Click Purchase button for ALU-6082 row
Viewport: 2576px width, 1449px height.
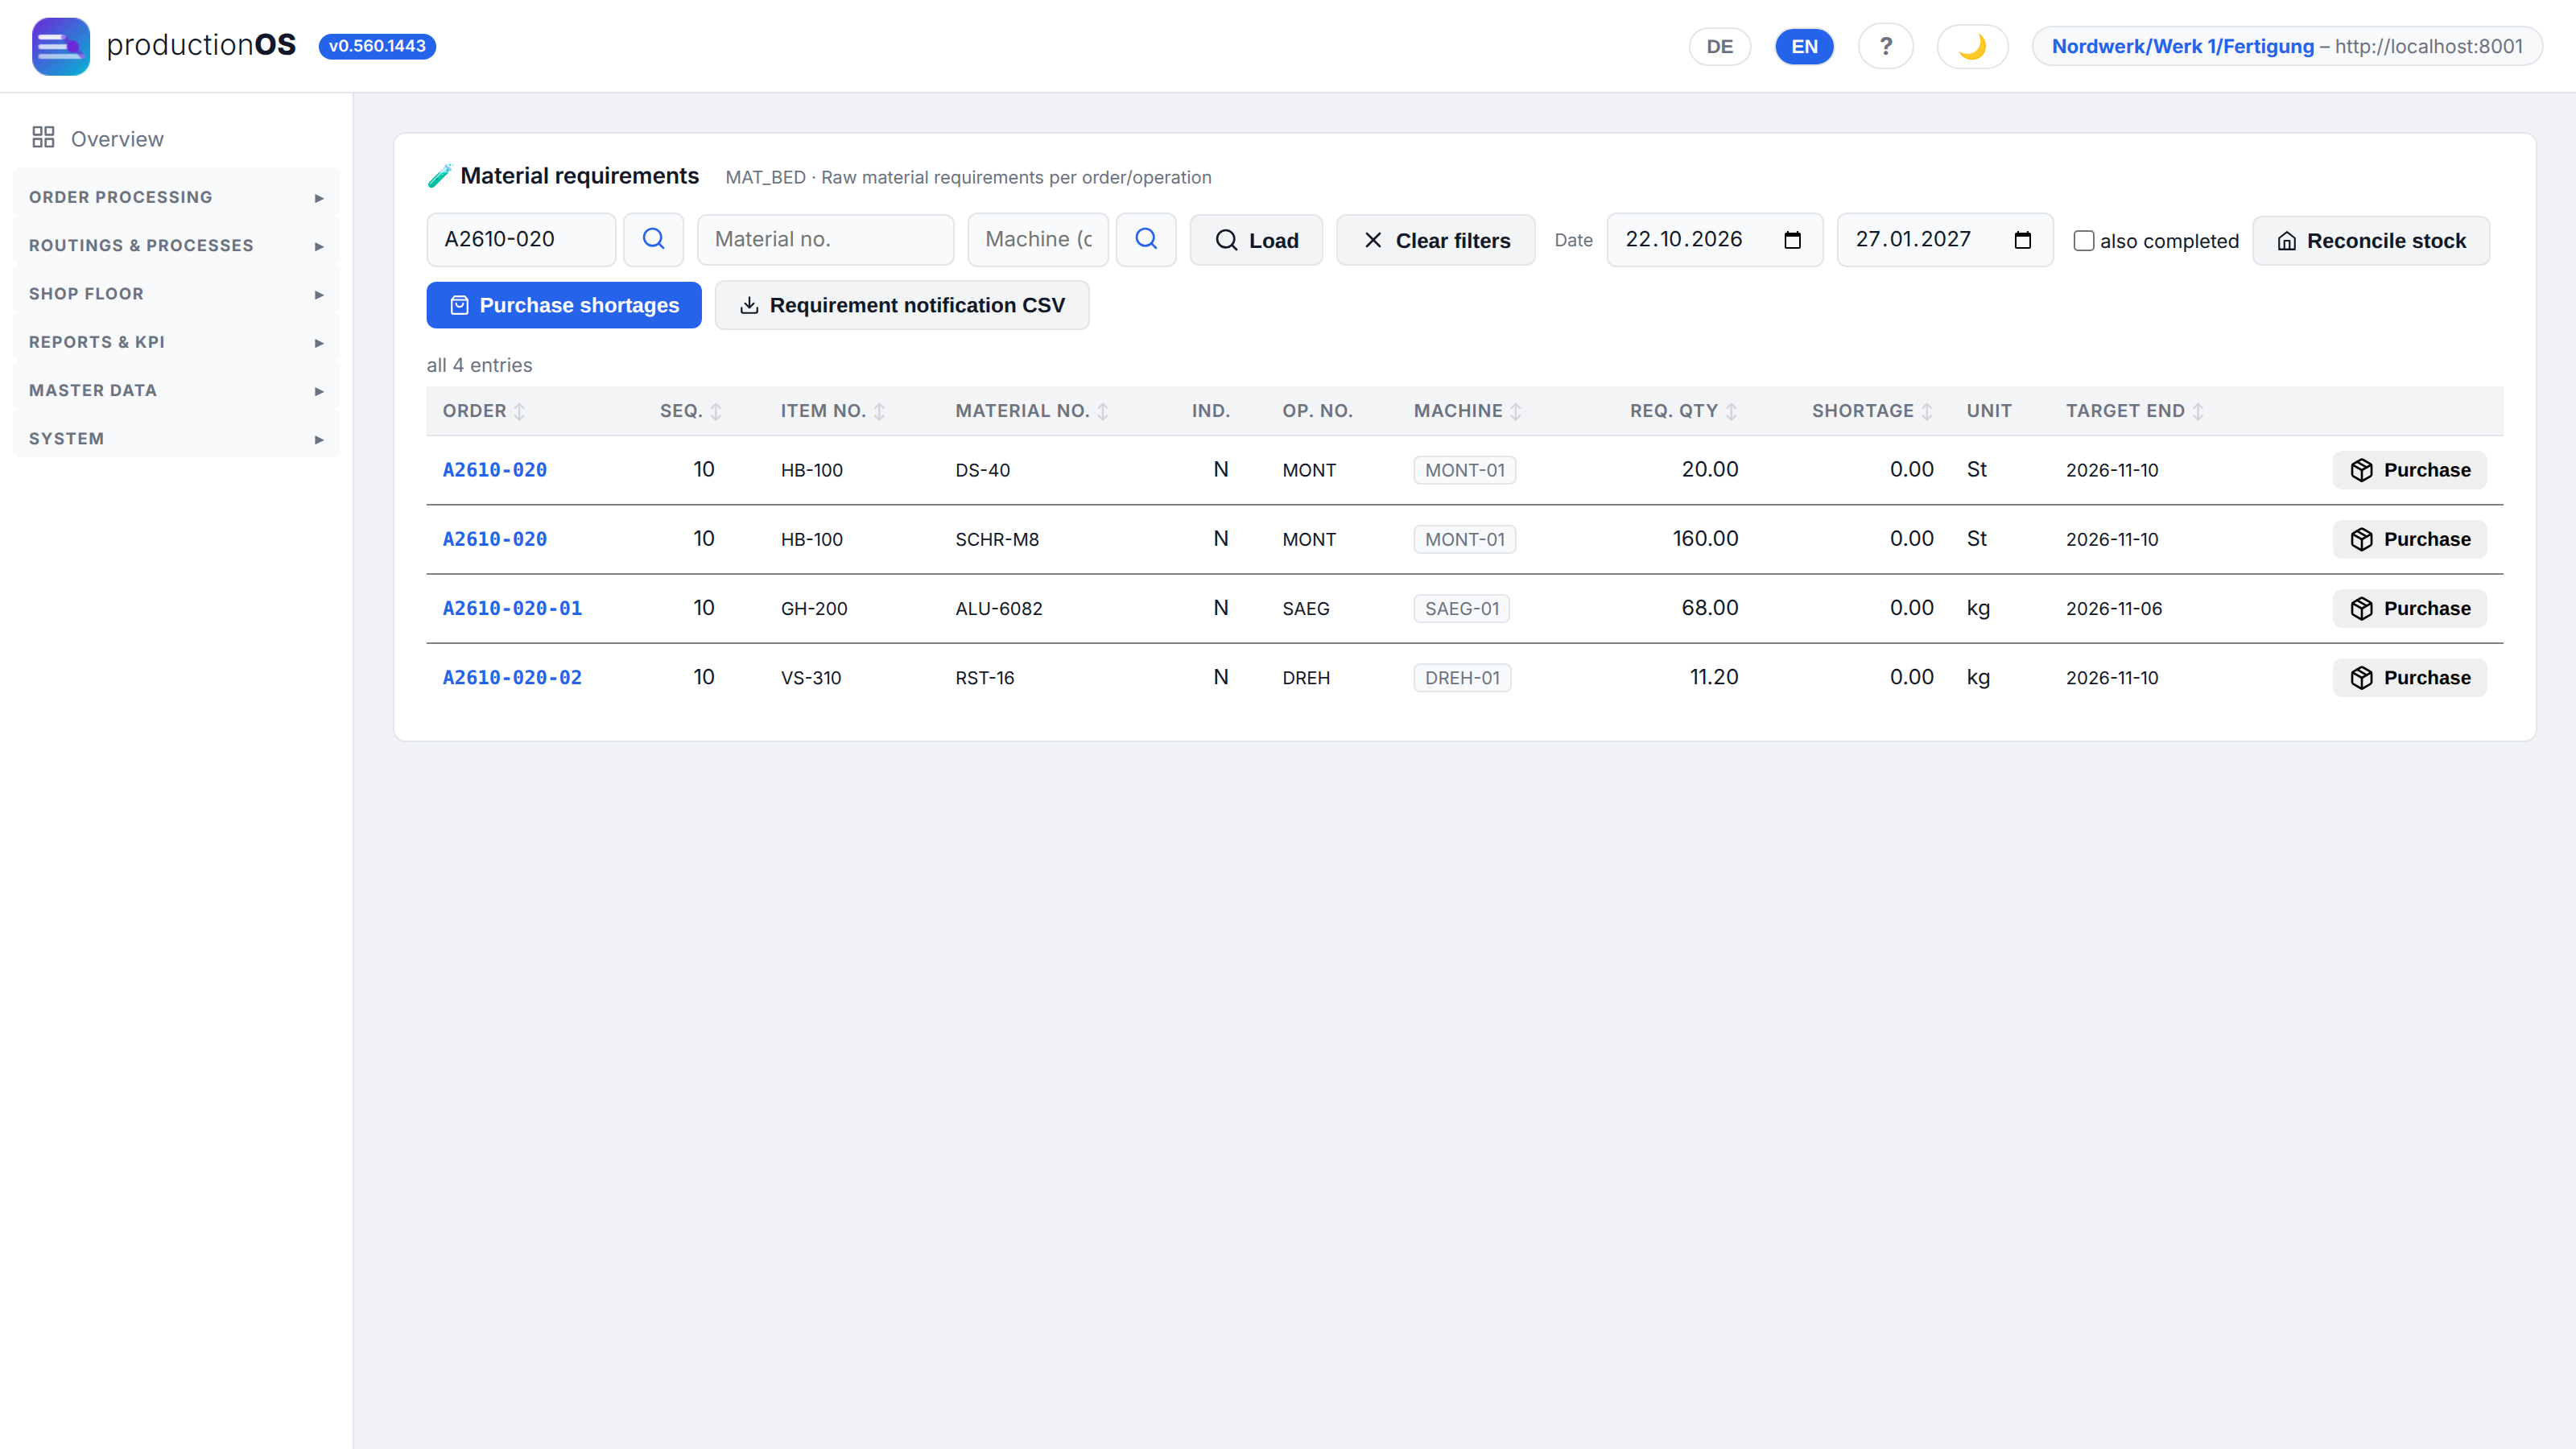point(2409,608)
